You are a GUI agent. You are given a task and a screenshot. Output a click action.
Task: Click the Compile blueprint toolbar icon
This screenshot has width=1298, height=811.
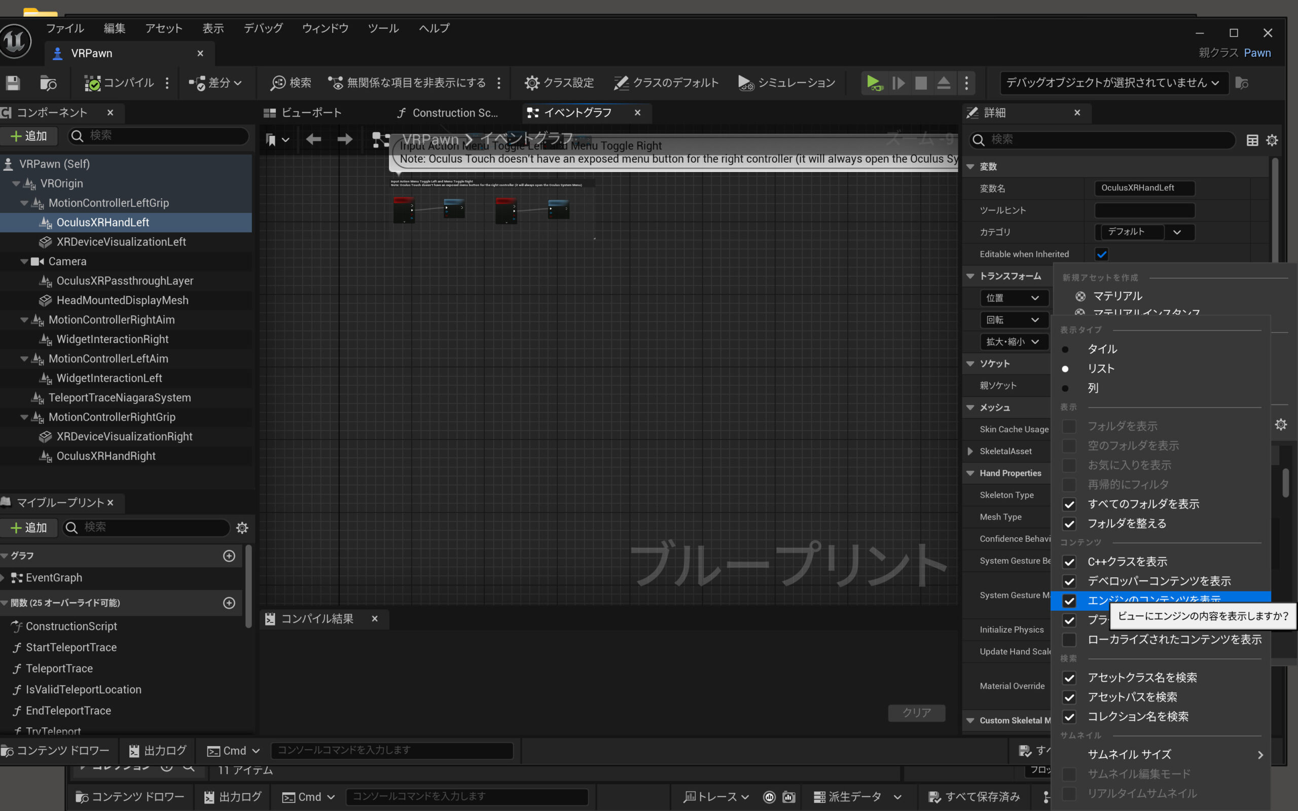point(92,83)
